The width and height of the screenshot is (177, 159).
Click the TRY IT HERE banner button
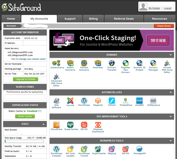click(158, 41)
